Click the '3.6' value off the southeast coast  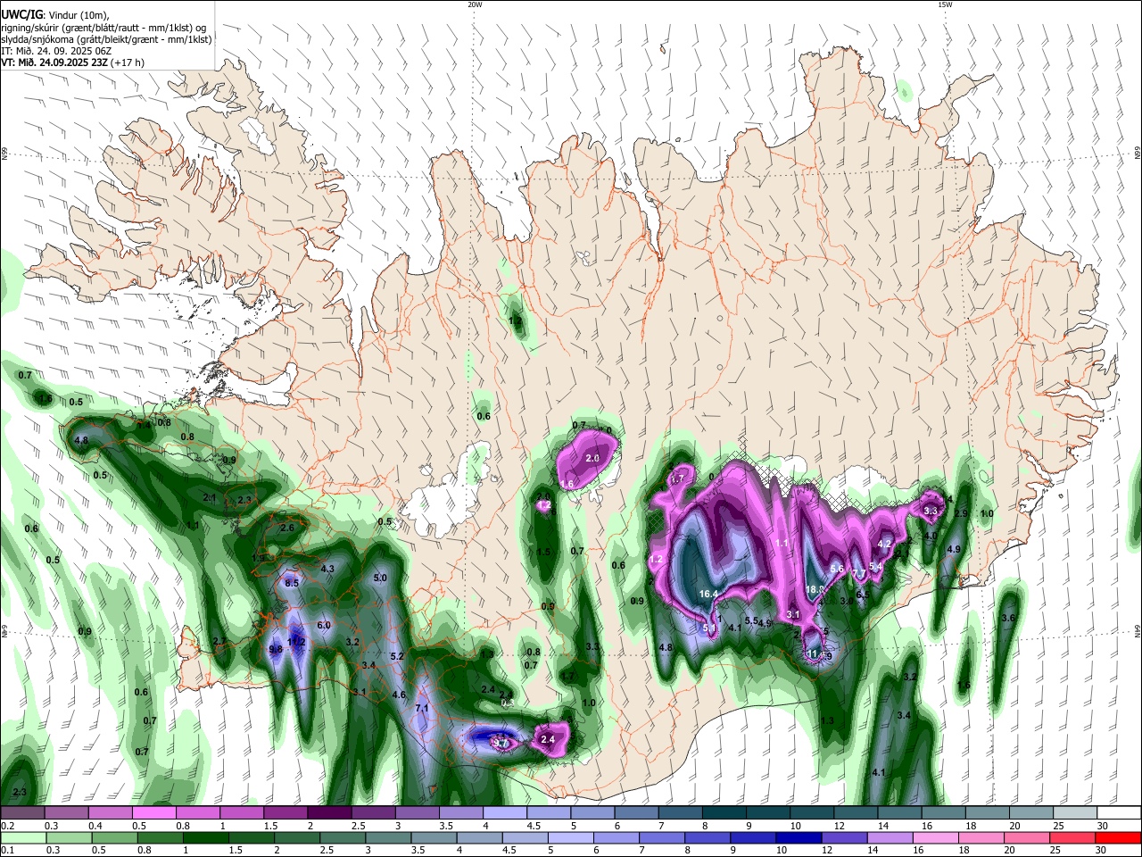pyautogui.click(x=1009, y=618)
